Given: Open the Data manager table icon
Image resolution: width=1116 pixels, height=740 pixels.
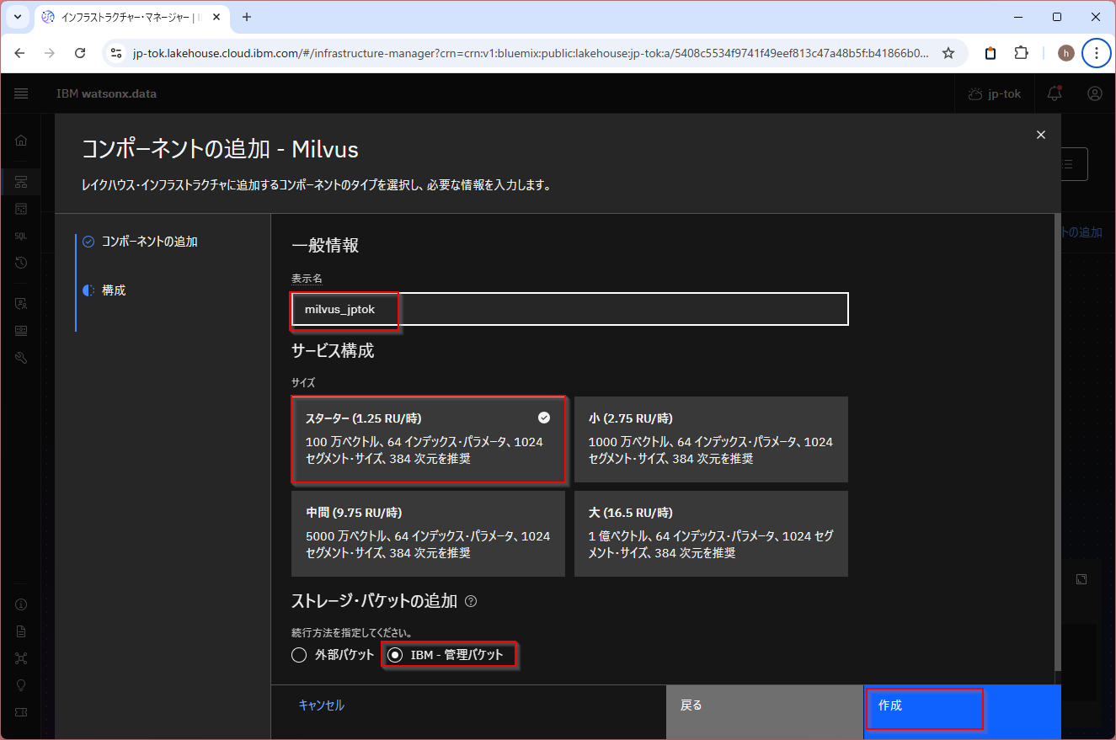Looking at the screenshot, I should coord(21,208).
